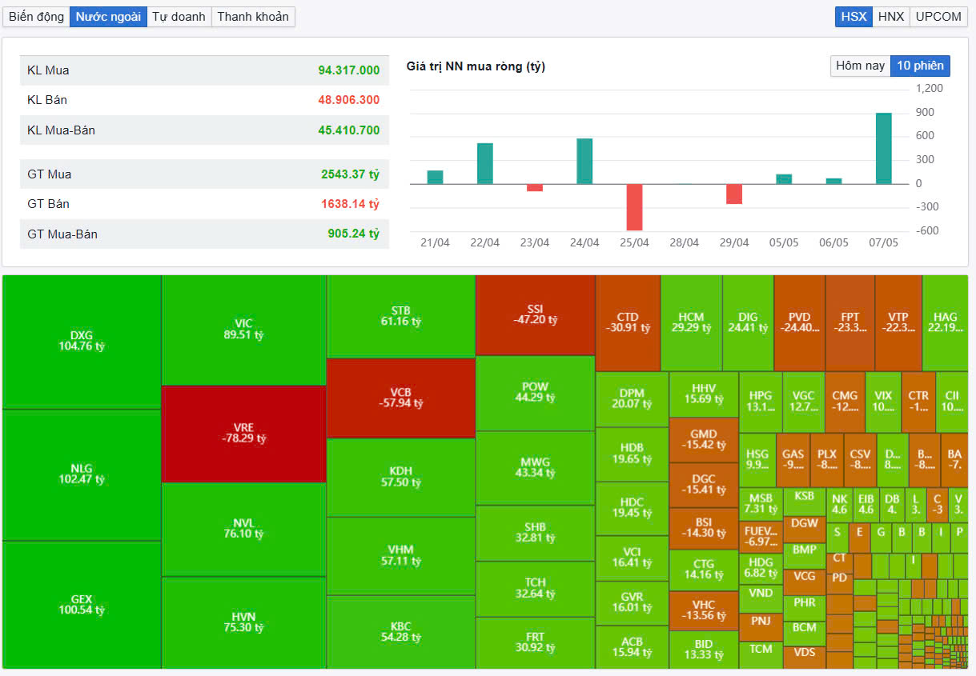This screenshot has width=976, height=676.
Task: Select the VGC tile
Action: tap(803, 402)
